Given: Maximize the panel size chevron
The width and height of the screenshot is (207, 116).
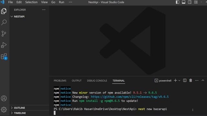Looking at the screenshot, I should 203,80.
